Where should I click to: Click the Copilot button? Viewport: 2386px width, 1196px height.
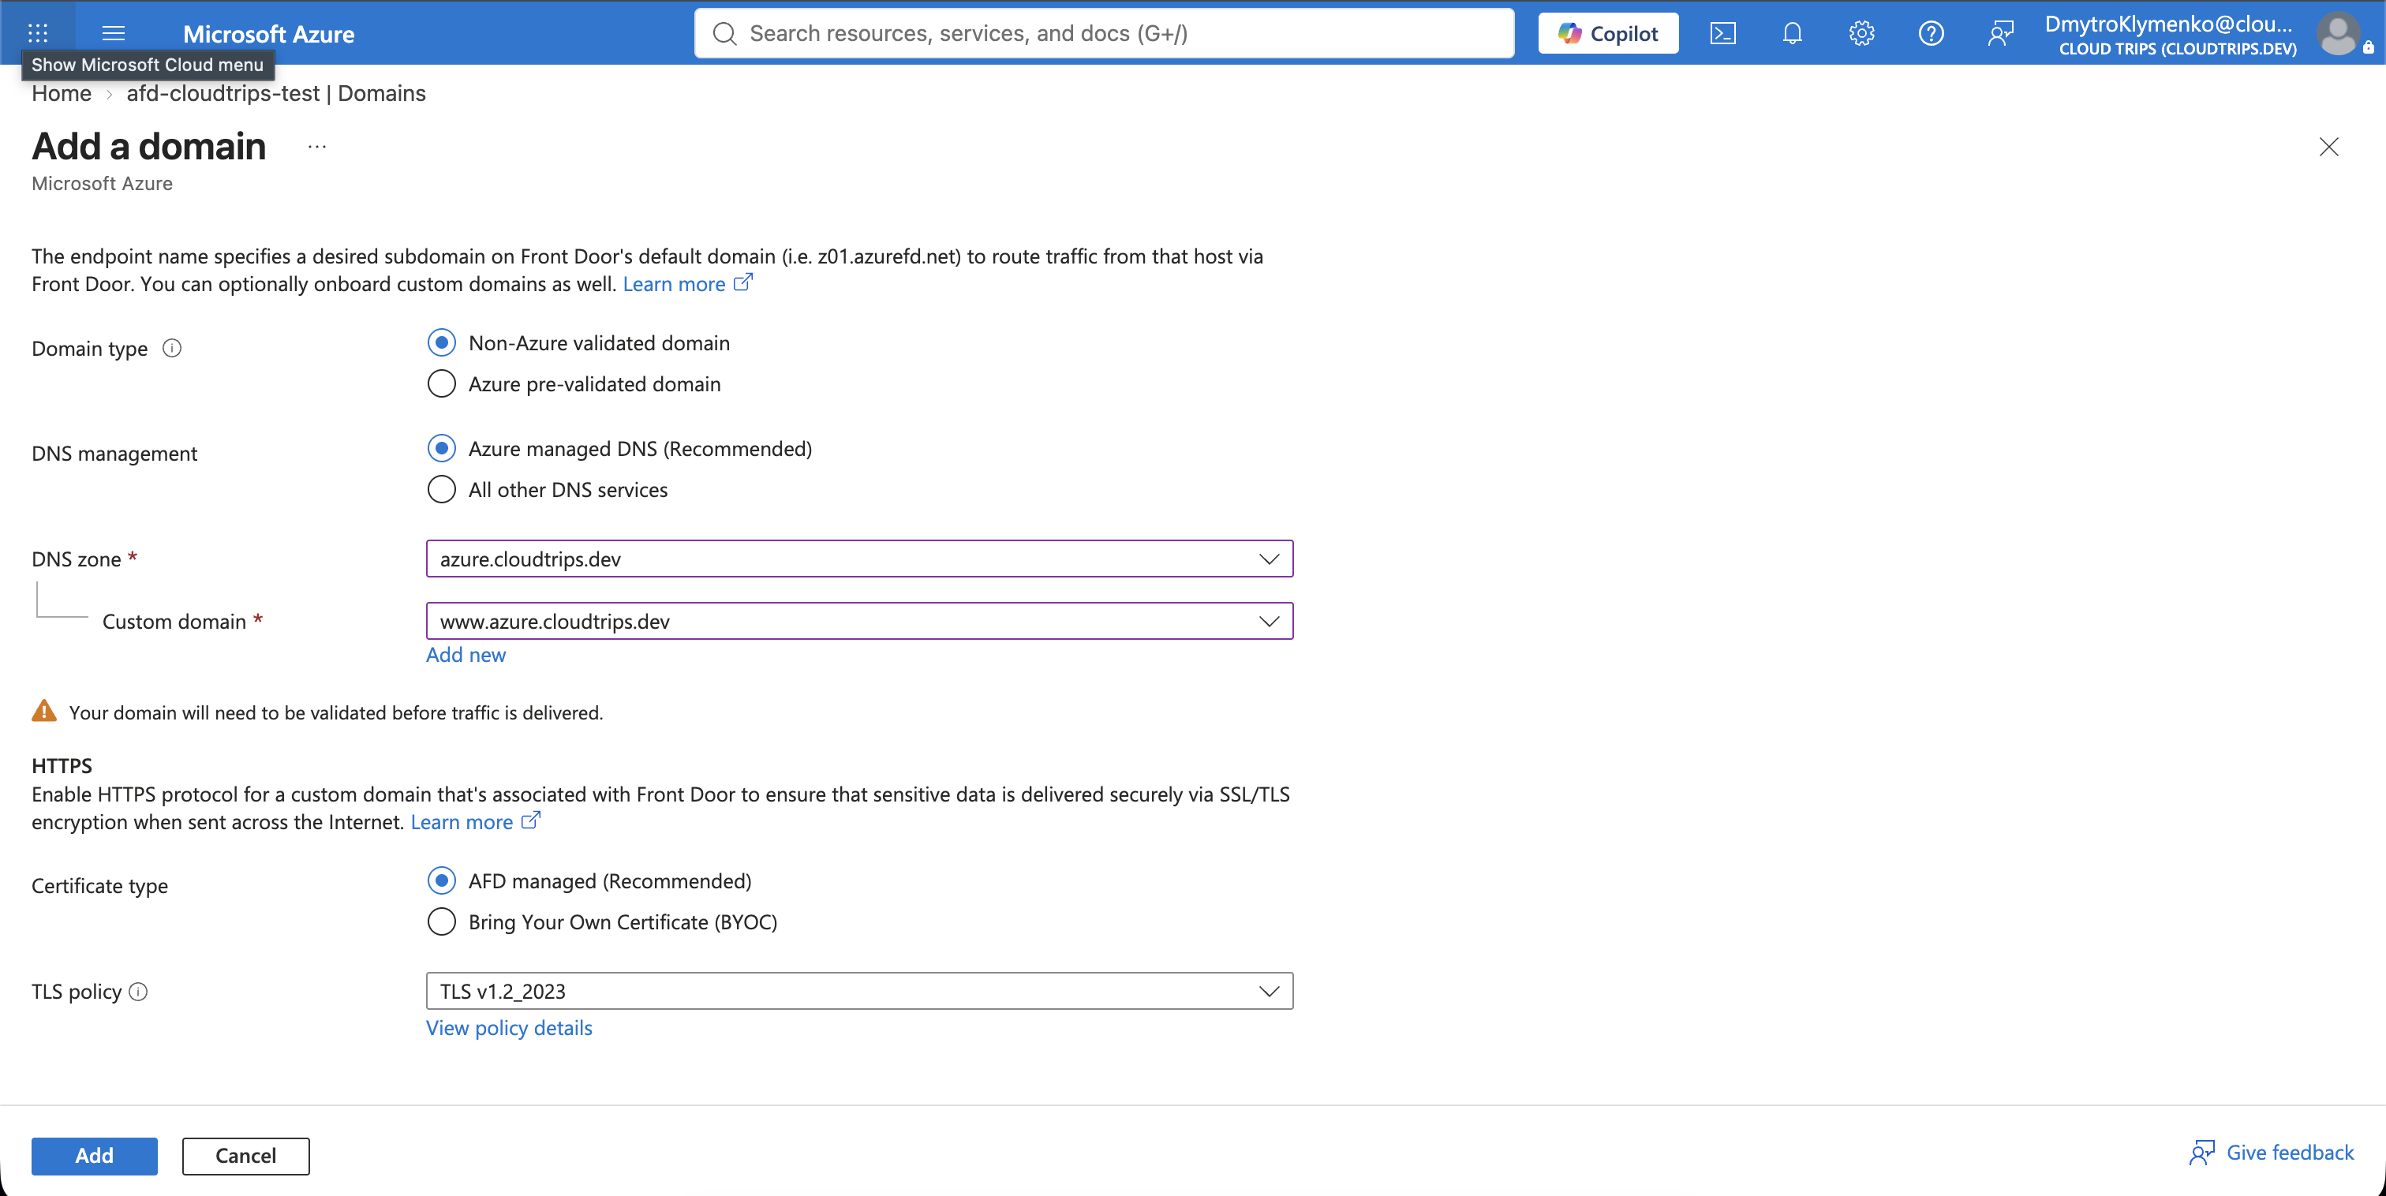[1608, 33]
